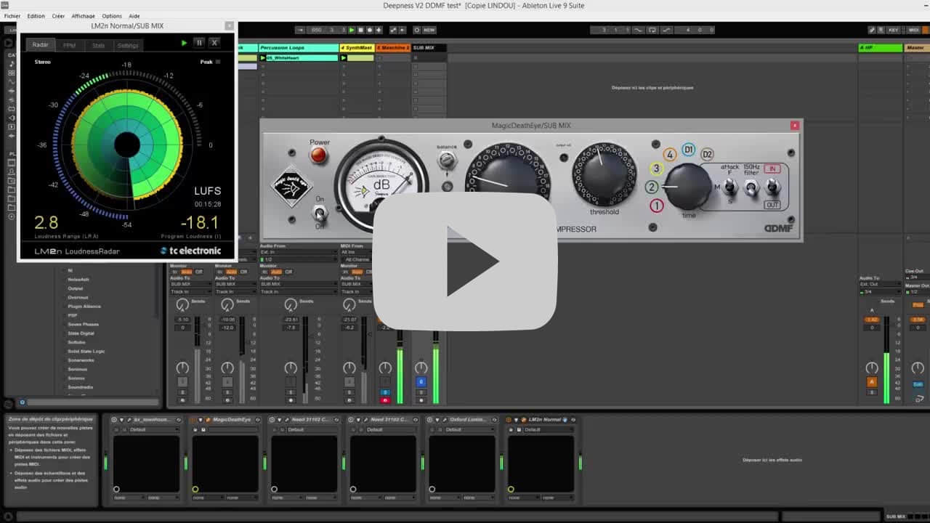930x523 pixels.
Task: Open the Créer menu
Action: coord(58,16)
